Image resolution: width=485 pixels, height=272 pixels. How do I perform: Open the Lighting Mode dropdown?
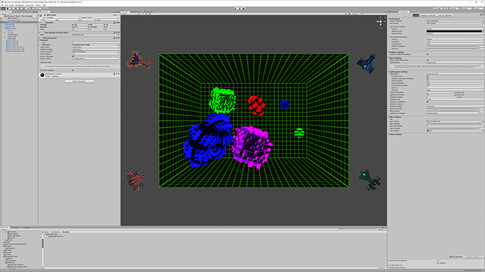tap(455, 63)
